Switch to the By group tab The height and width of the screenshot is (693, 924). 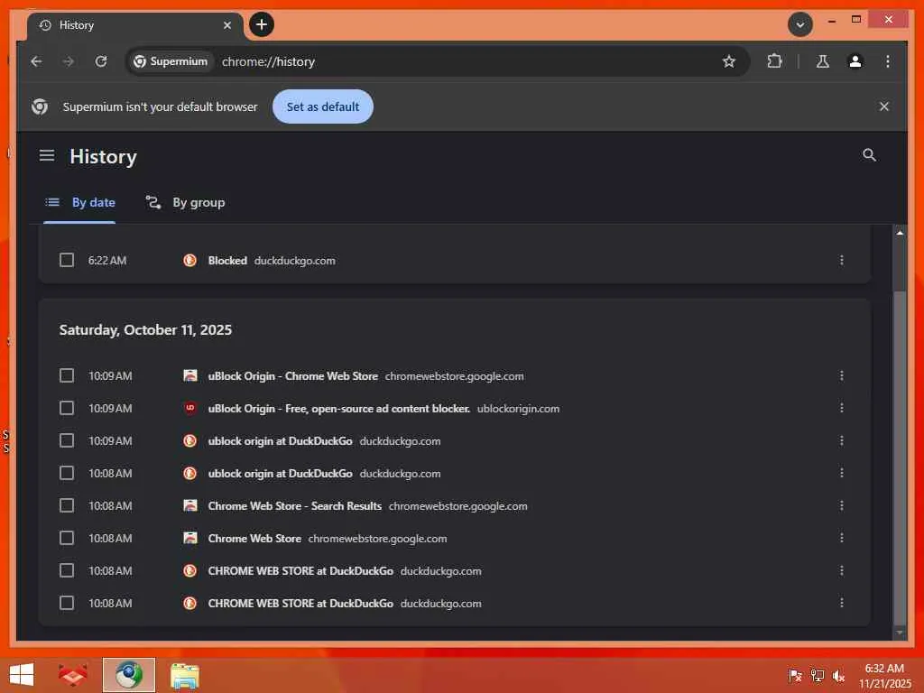click(186, 203)
